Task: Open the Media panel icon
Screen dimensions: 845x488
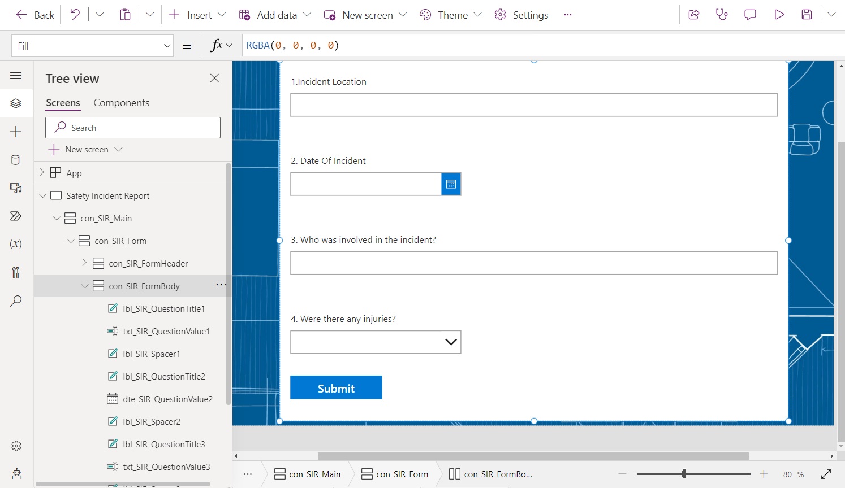Action: [x=16, y=188]
